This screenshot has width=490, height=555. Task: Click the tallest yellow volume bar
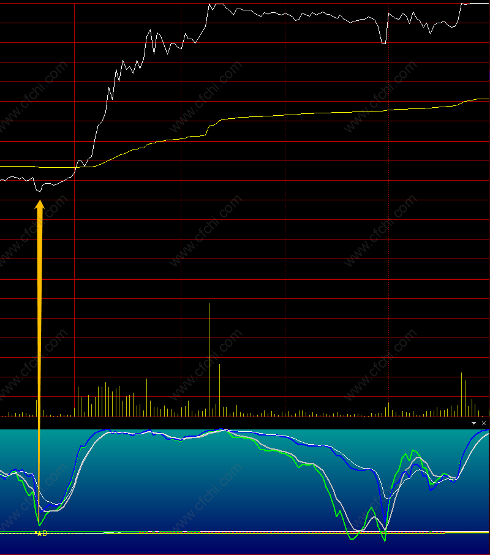(x=209, y=360)
